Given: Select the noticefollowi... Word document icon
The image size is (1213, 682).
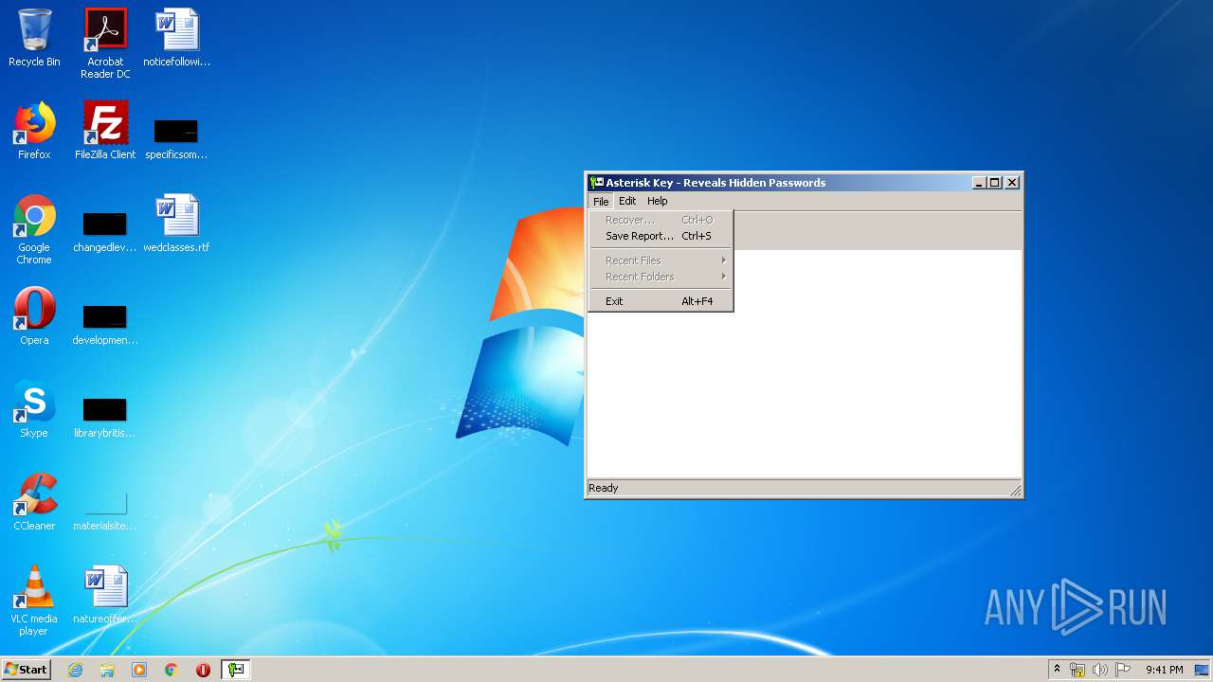Looking at the screenshot, I should tap(176, 38).
